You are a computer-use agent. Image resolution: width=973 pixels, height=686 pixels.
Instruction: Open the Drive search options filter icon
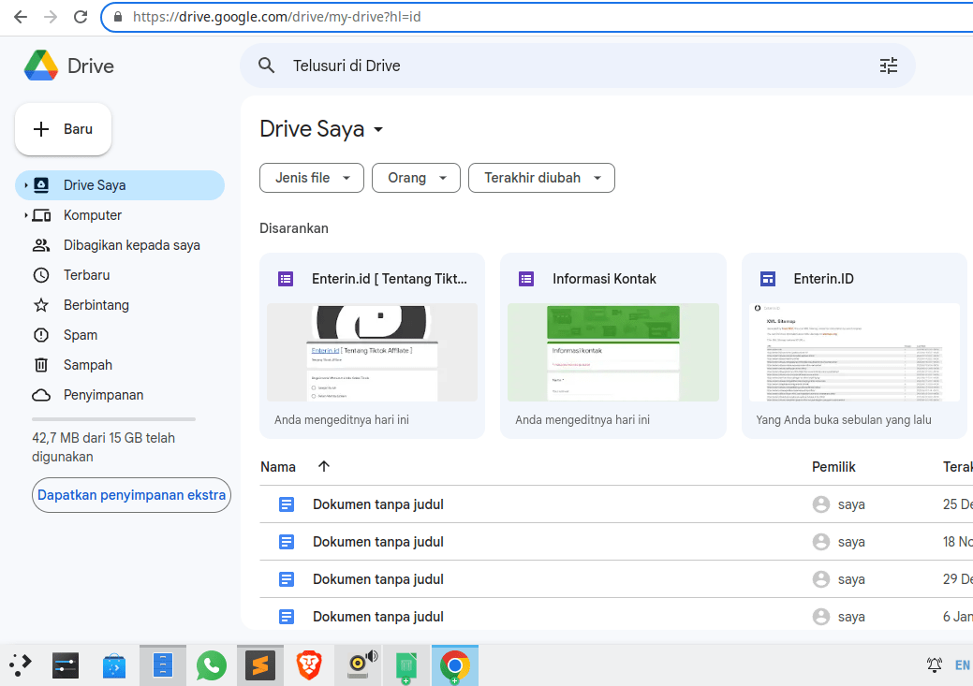(x=888, y=66)
